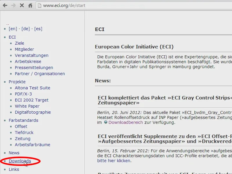The image size is (232, 174).
Task: Open the PDF/X-3 project page
Action: (23, 94)
